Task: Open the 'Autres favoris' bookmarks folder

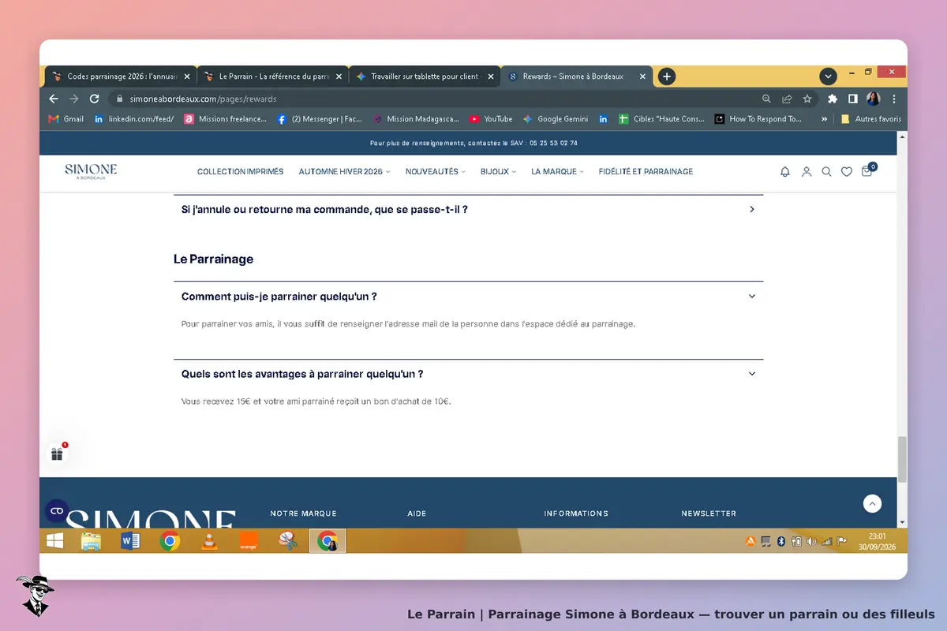Action: tap(870, 119)
